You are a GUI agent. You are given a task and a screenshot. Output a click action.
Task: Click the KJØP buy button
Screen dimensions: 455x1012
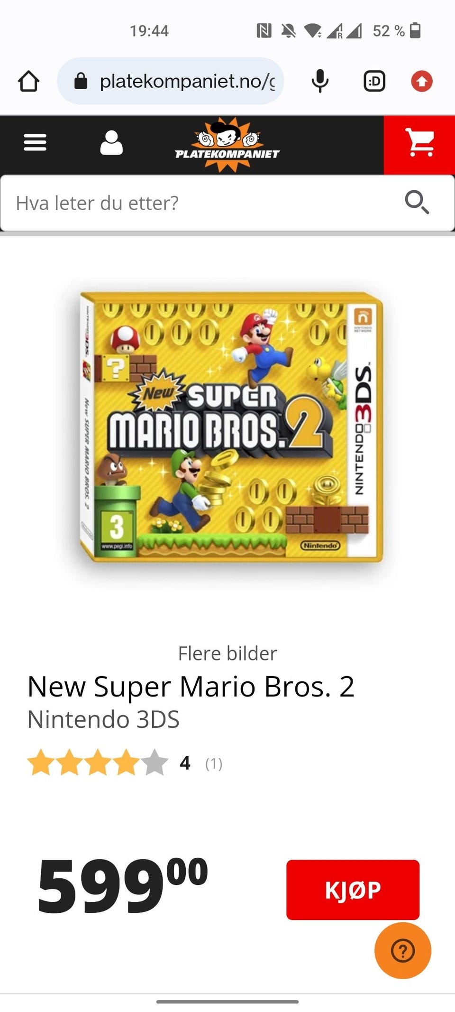click(353, 890)
